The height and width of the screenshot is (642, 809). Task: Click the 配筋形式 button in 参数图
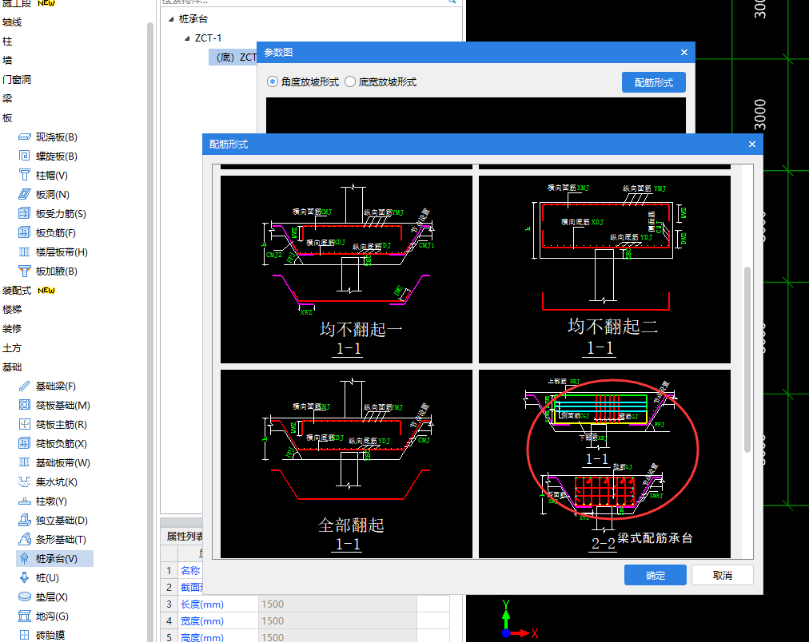coord(654,82)
